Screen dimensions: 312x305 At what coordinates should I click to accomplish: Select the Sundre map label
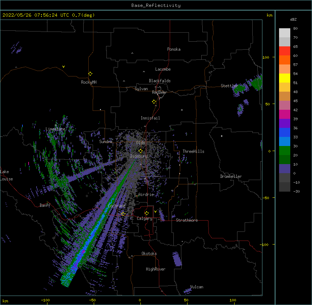pyautogui.click(x=106, y=142)
